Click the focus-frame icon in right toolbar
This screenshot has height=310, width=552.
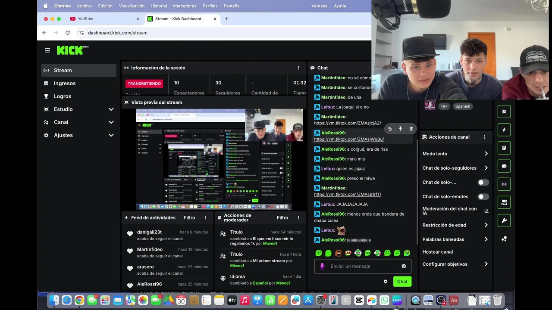click(504, 112)
